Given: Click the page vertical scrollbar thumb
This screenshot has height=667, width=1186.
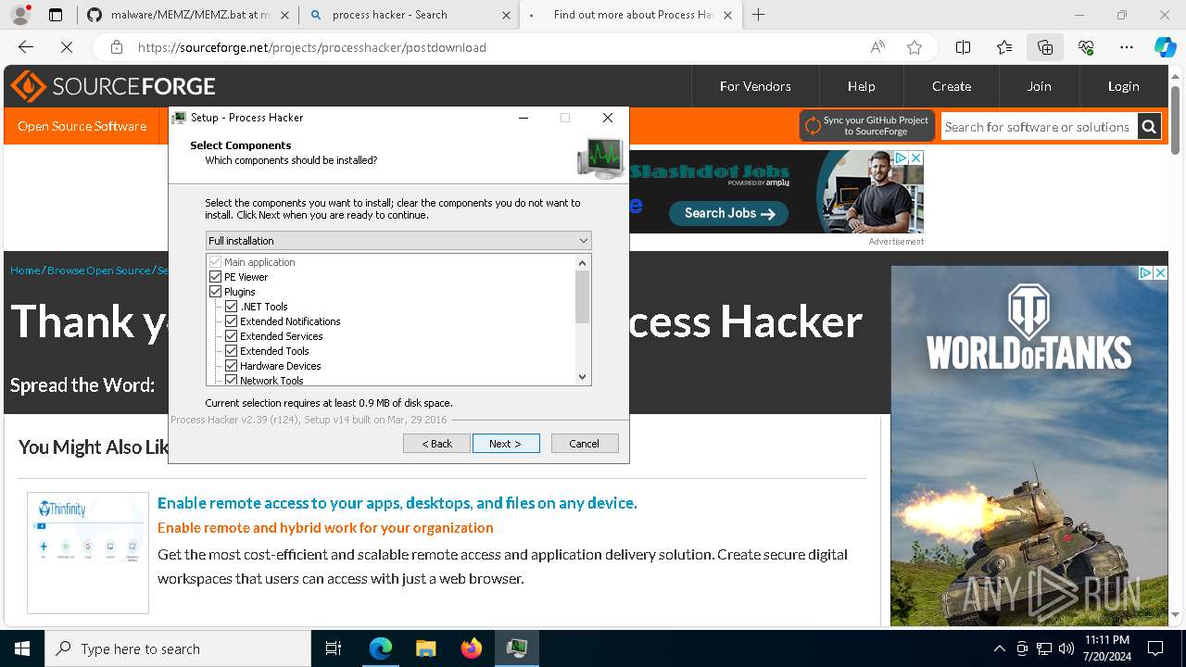Looking at the screenshot, I should tap(1176, 120).
